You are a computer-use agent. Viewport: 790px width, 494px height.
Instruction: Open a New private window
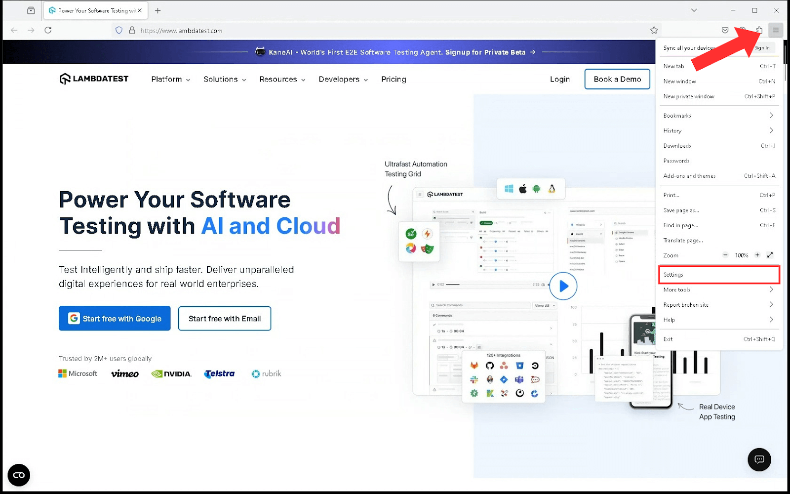point(718,96)
